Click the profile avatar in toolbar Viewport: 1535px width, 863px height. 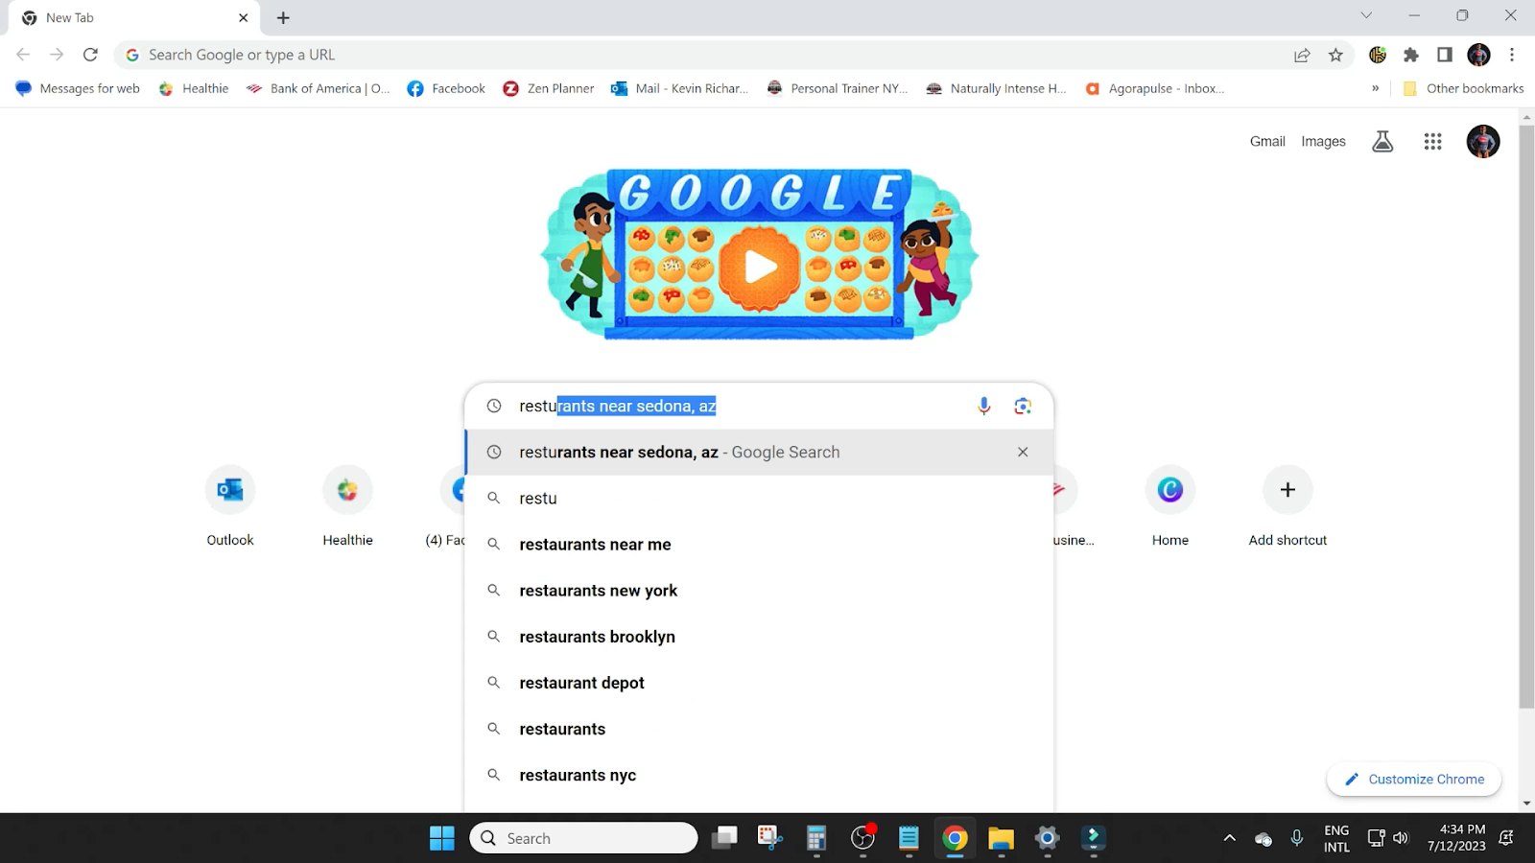[1478, 55]
